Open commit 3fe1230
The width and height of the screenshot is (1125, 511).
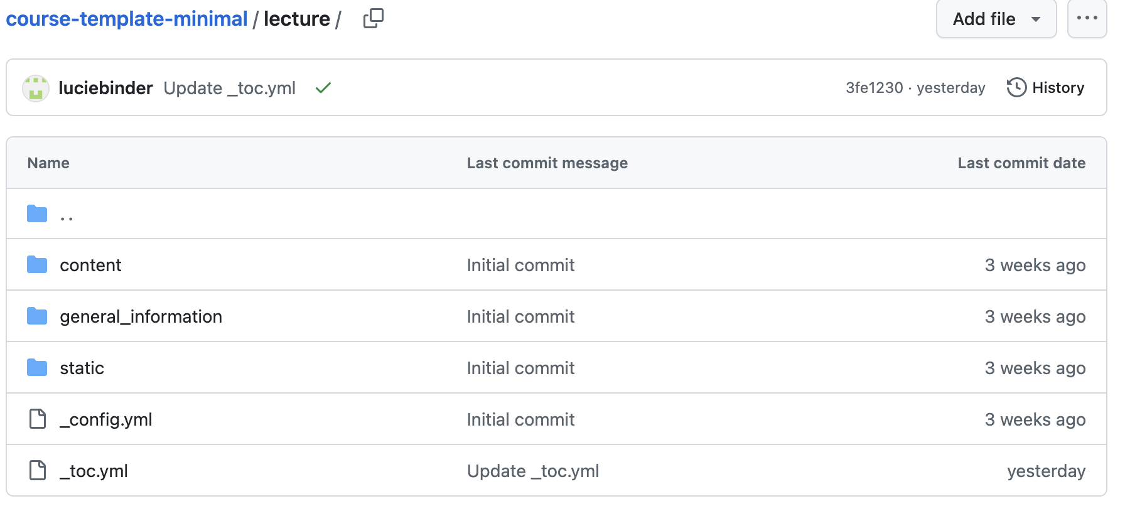[874, 88]
